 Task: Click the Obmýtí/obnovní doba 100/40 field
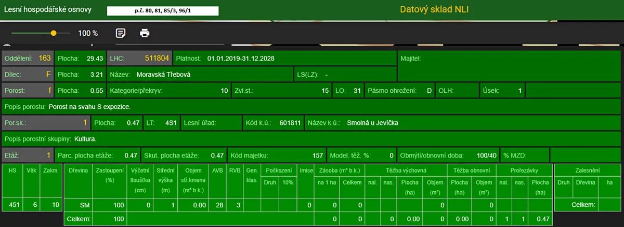click(448, 155)
